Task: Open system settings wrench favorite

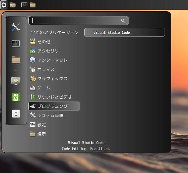Action: pos(16,27)
